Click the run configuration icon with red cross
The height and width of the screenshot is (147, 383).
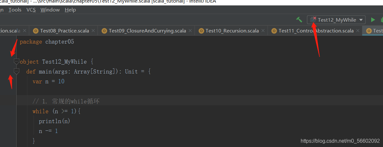(313, 20)
